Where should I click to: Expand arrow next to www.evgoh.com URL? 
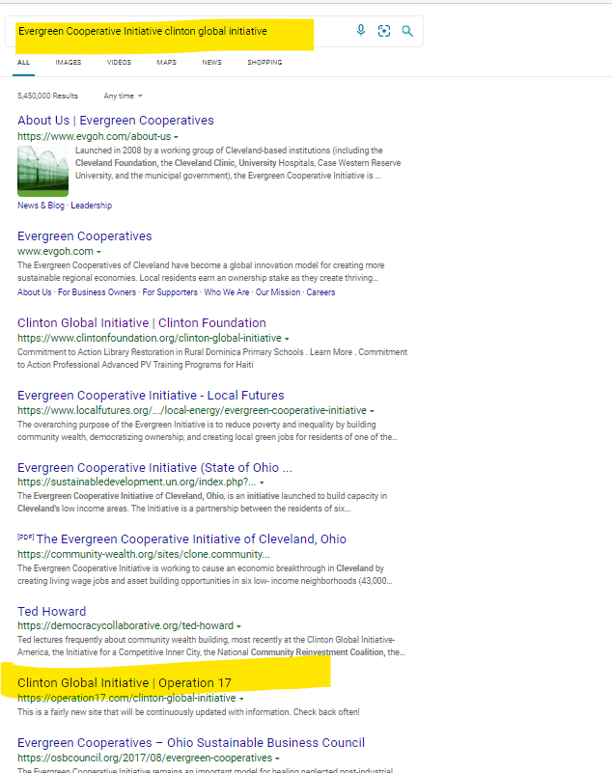(x=98, y=252)
